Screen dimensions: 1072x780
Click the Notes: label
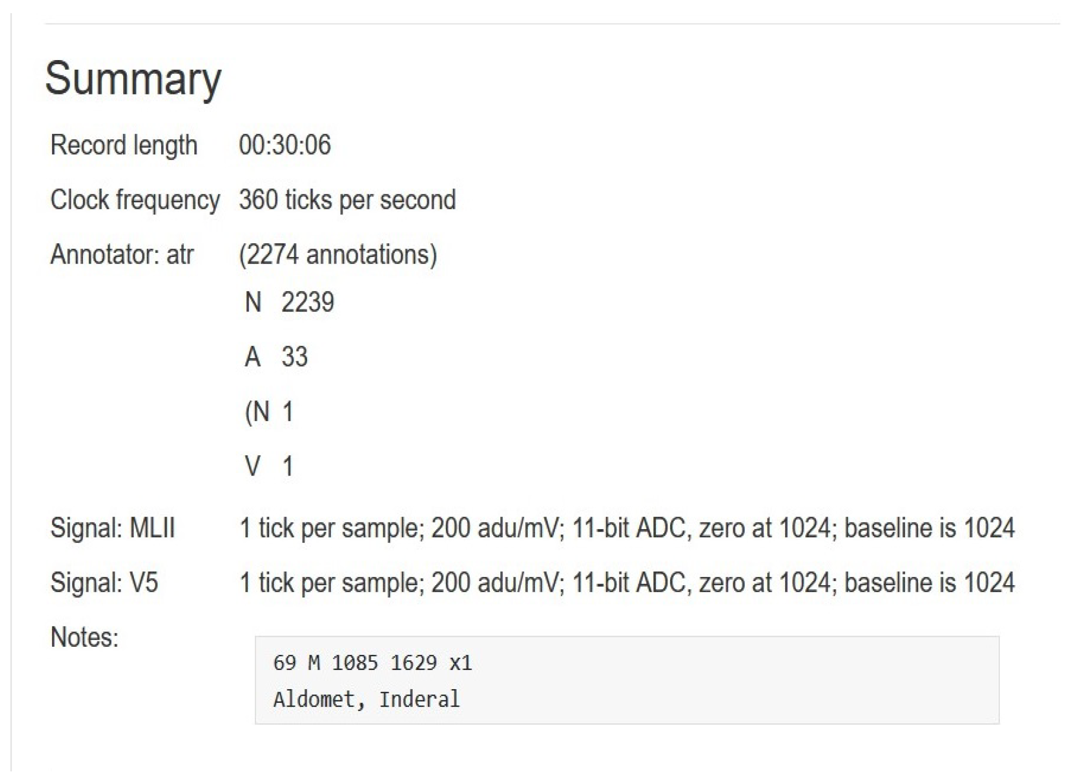pyautogui.click(x=84, y=637)
